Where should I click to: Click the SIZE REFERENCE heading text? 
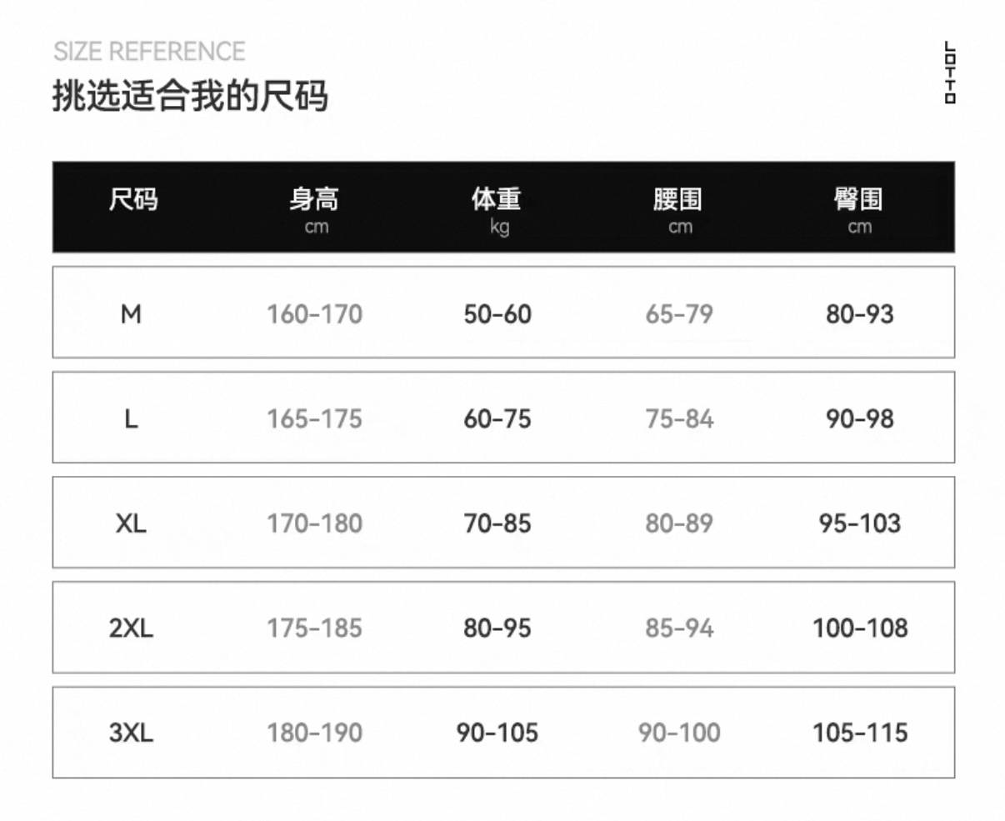[x=149, y=52]
